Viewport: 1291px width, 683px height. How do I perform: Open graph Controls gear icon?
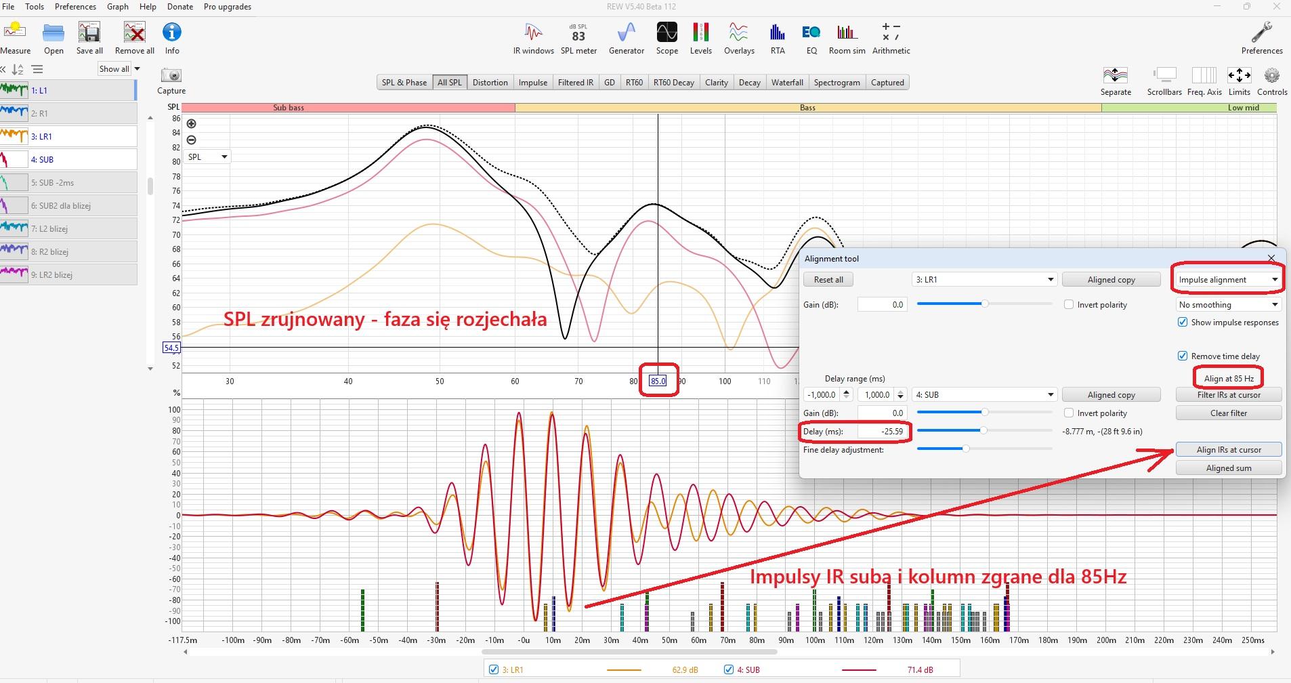(x=1271, y=76)
